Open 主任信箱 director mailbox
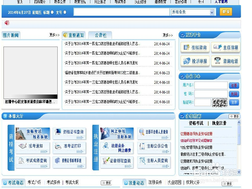 pyautogui.click(x=226, y=48)
